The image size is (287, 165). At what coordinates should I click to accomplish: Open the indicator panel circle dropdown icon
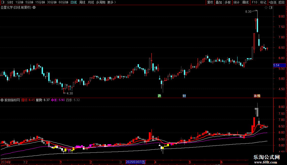2,100
